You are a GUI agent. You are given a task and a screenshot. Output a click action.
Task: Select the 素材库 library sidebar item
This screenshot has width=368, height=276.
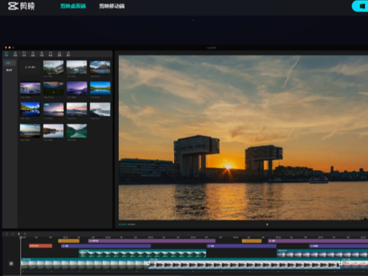pyautogui.click(x=9, y=70)
